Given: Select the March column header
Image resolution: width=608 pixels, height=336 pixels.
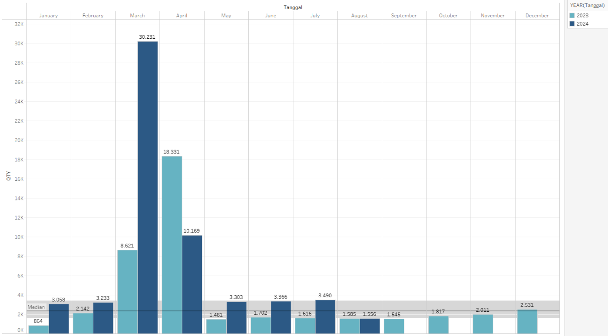Looking at the screenshot, I should click(x=137, y=16).
